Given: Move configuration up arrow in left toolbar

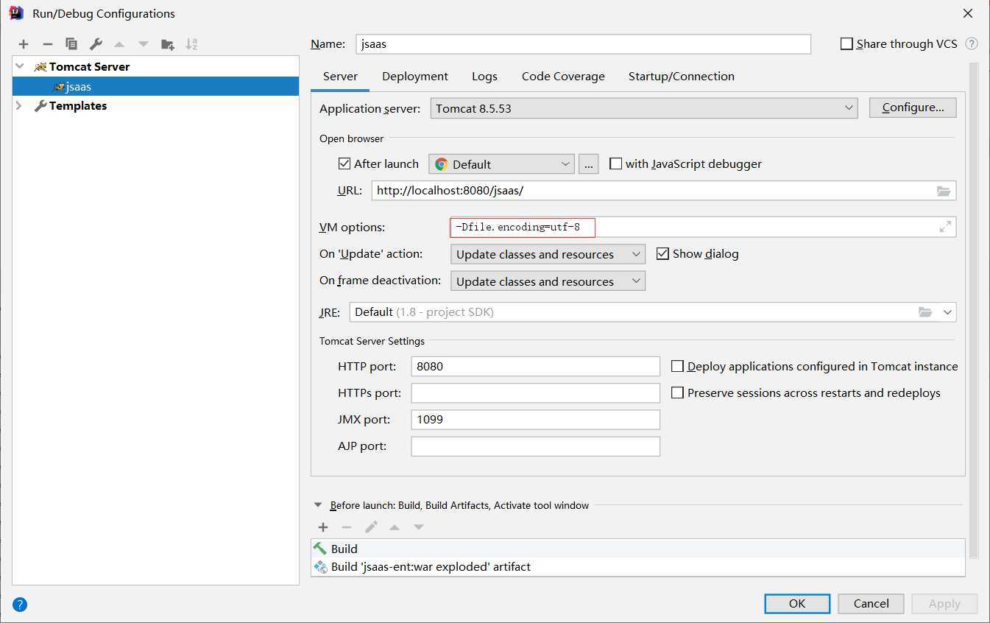Looking at the screenshot, I should [x=119, y=44].
